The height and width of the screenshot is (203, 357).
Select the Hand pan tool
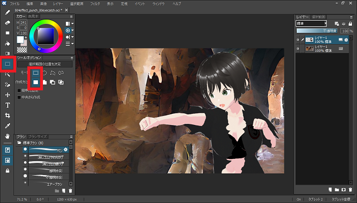[x=7, y=136]
